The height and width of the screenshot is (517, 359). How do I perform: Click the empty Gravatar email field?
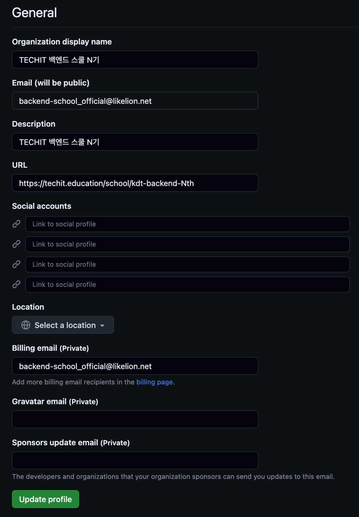(x=135, y=420)
